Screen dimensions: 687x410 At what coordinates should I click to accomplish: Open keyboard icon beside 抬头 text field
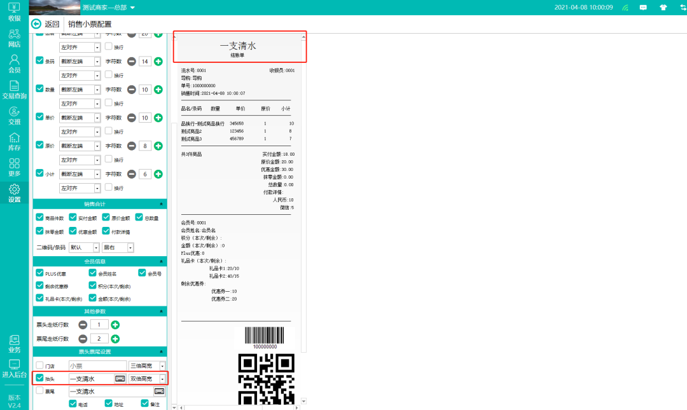click(x=120, y=379)
